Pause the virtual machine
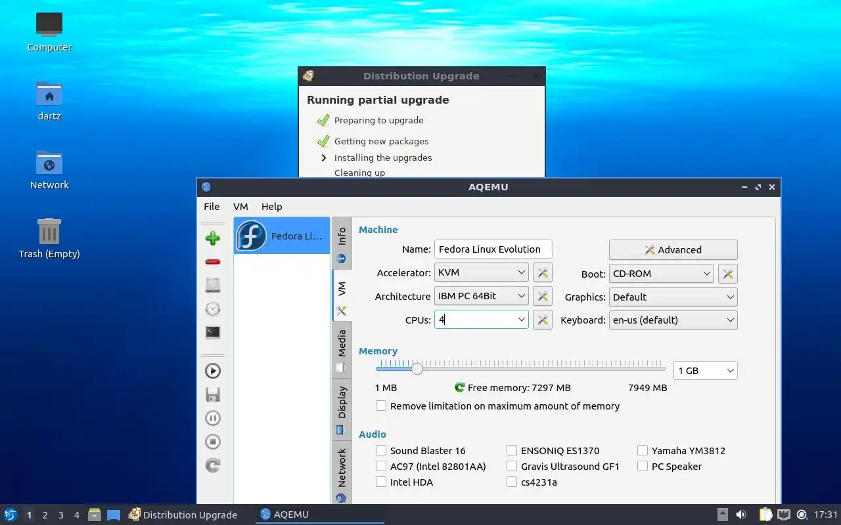This screenshot has width=841, height=525. click(x=212, y=418)
